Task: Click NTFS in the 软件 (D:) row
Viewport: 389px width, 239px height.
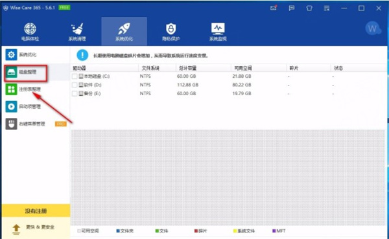Action: [x=145, y=85]
